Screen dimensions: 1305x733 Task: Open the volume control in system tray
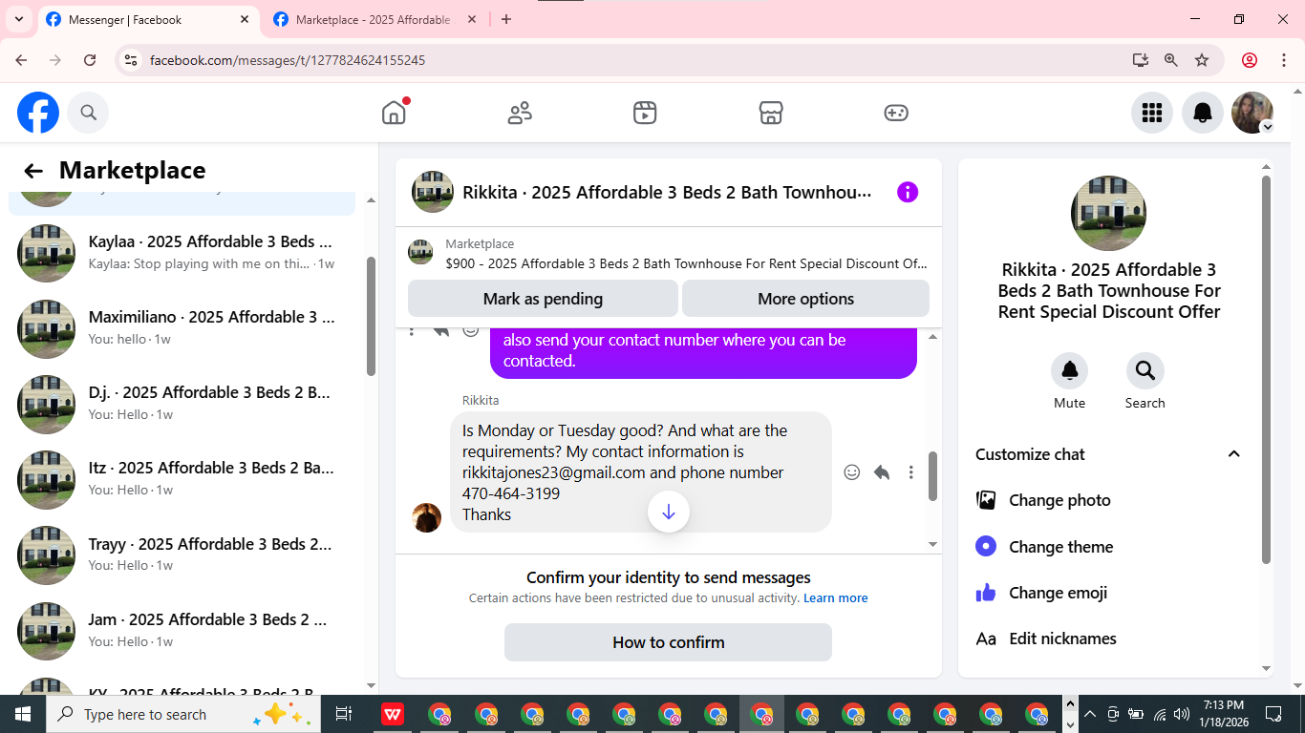1182,714
